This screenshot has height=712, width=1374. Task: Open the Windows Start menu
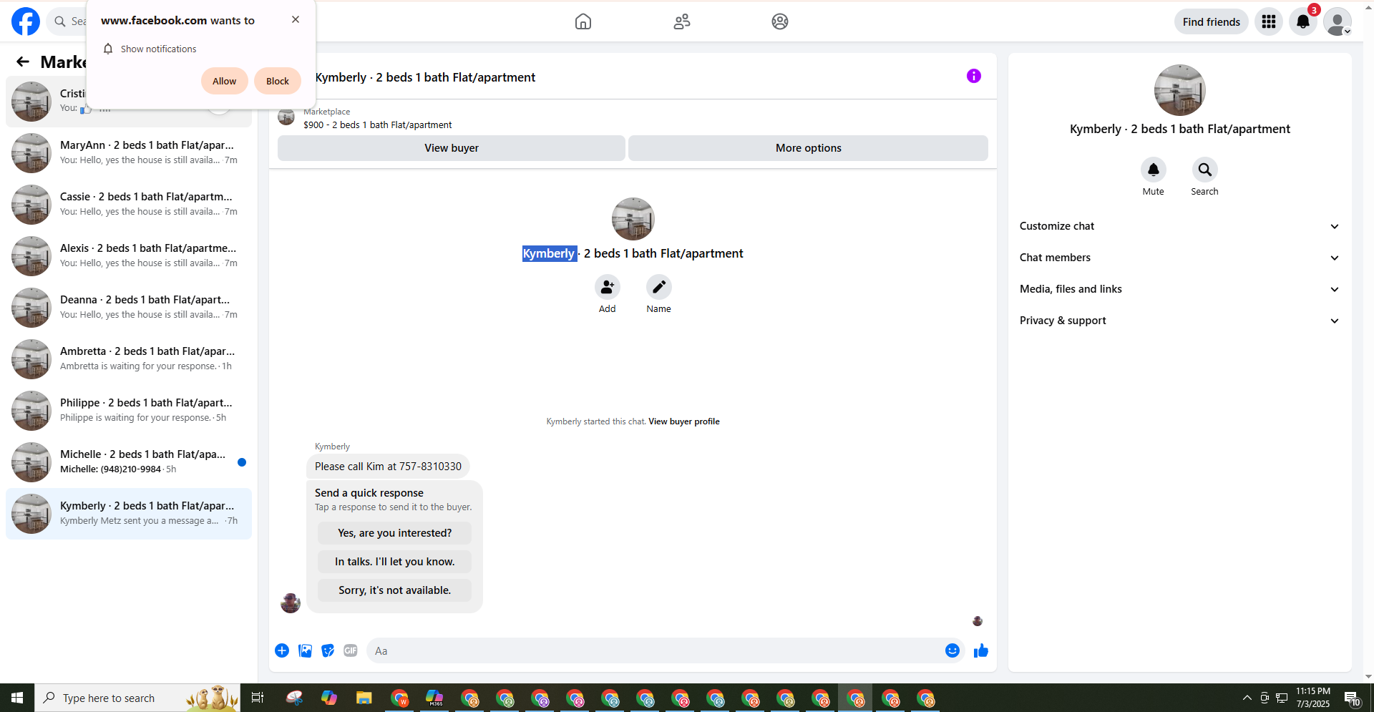tap(17, 698)
